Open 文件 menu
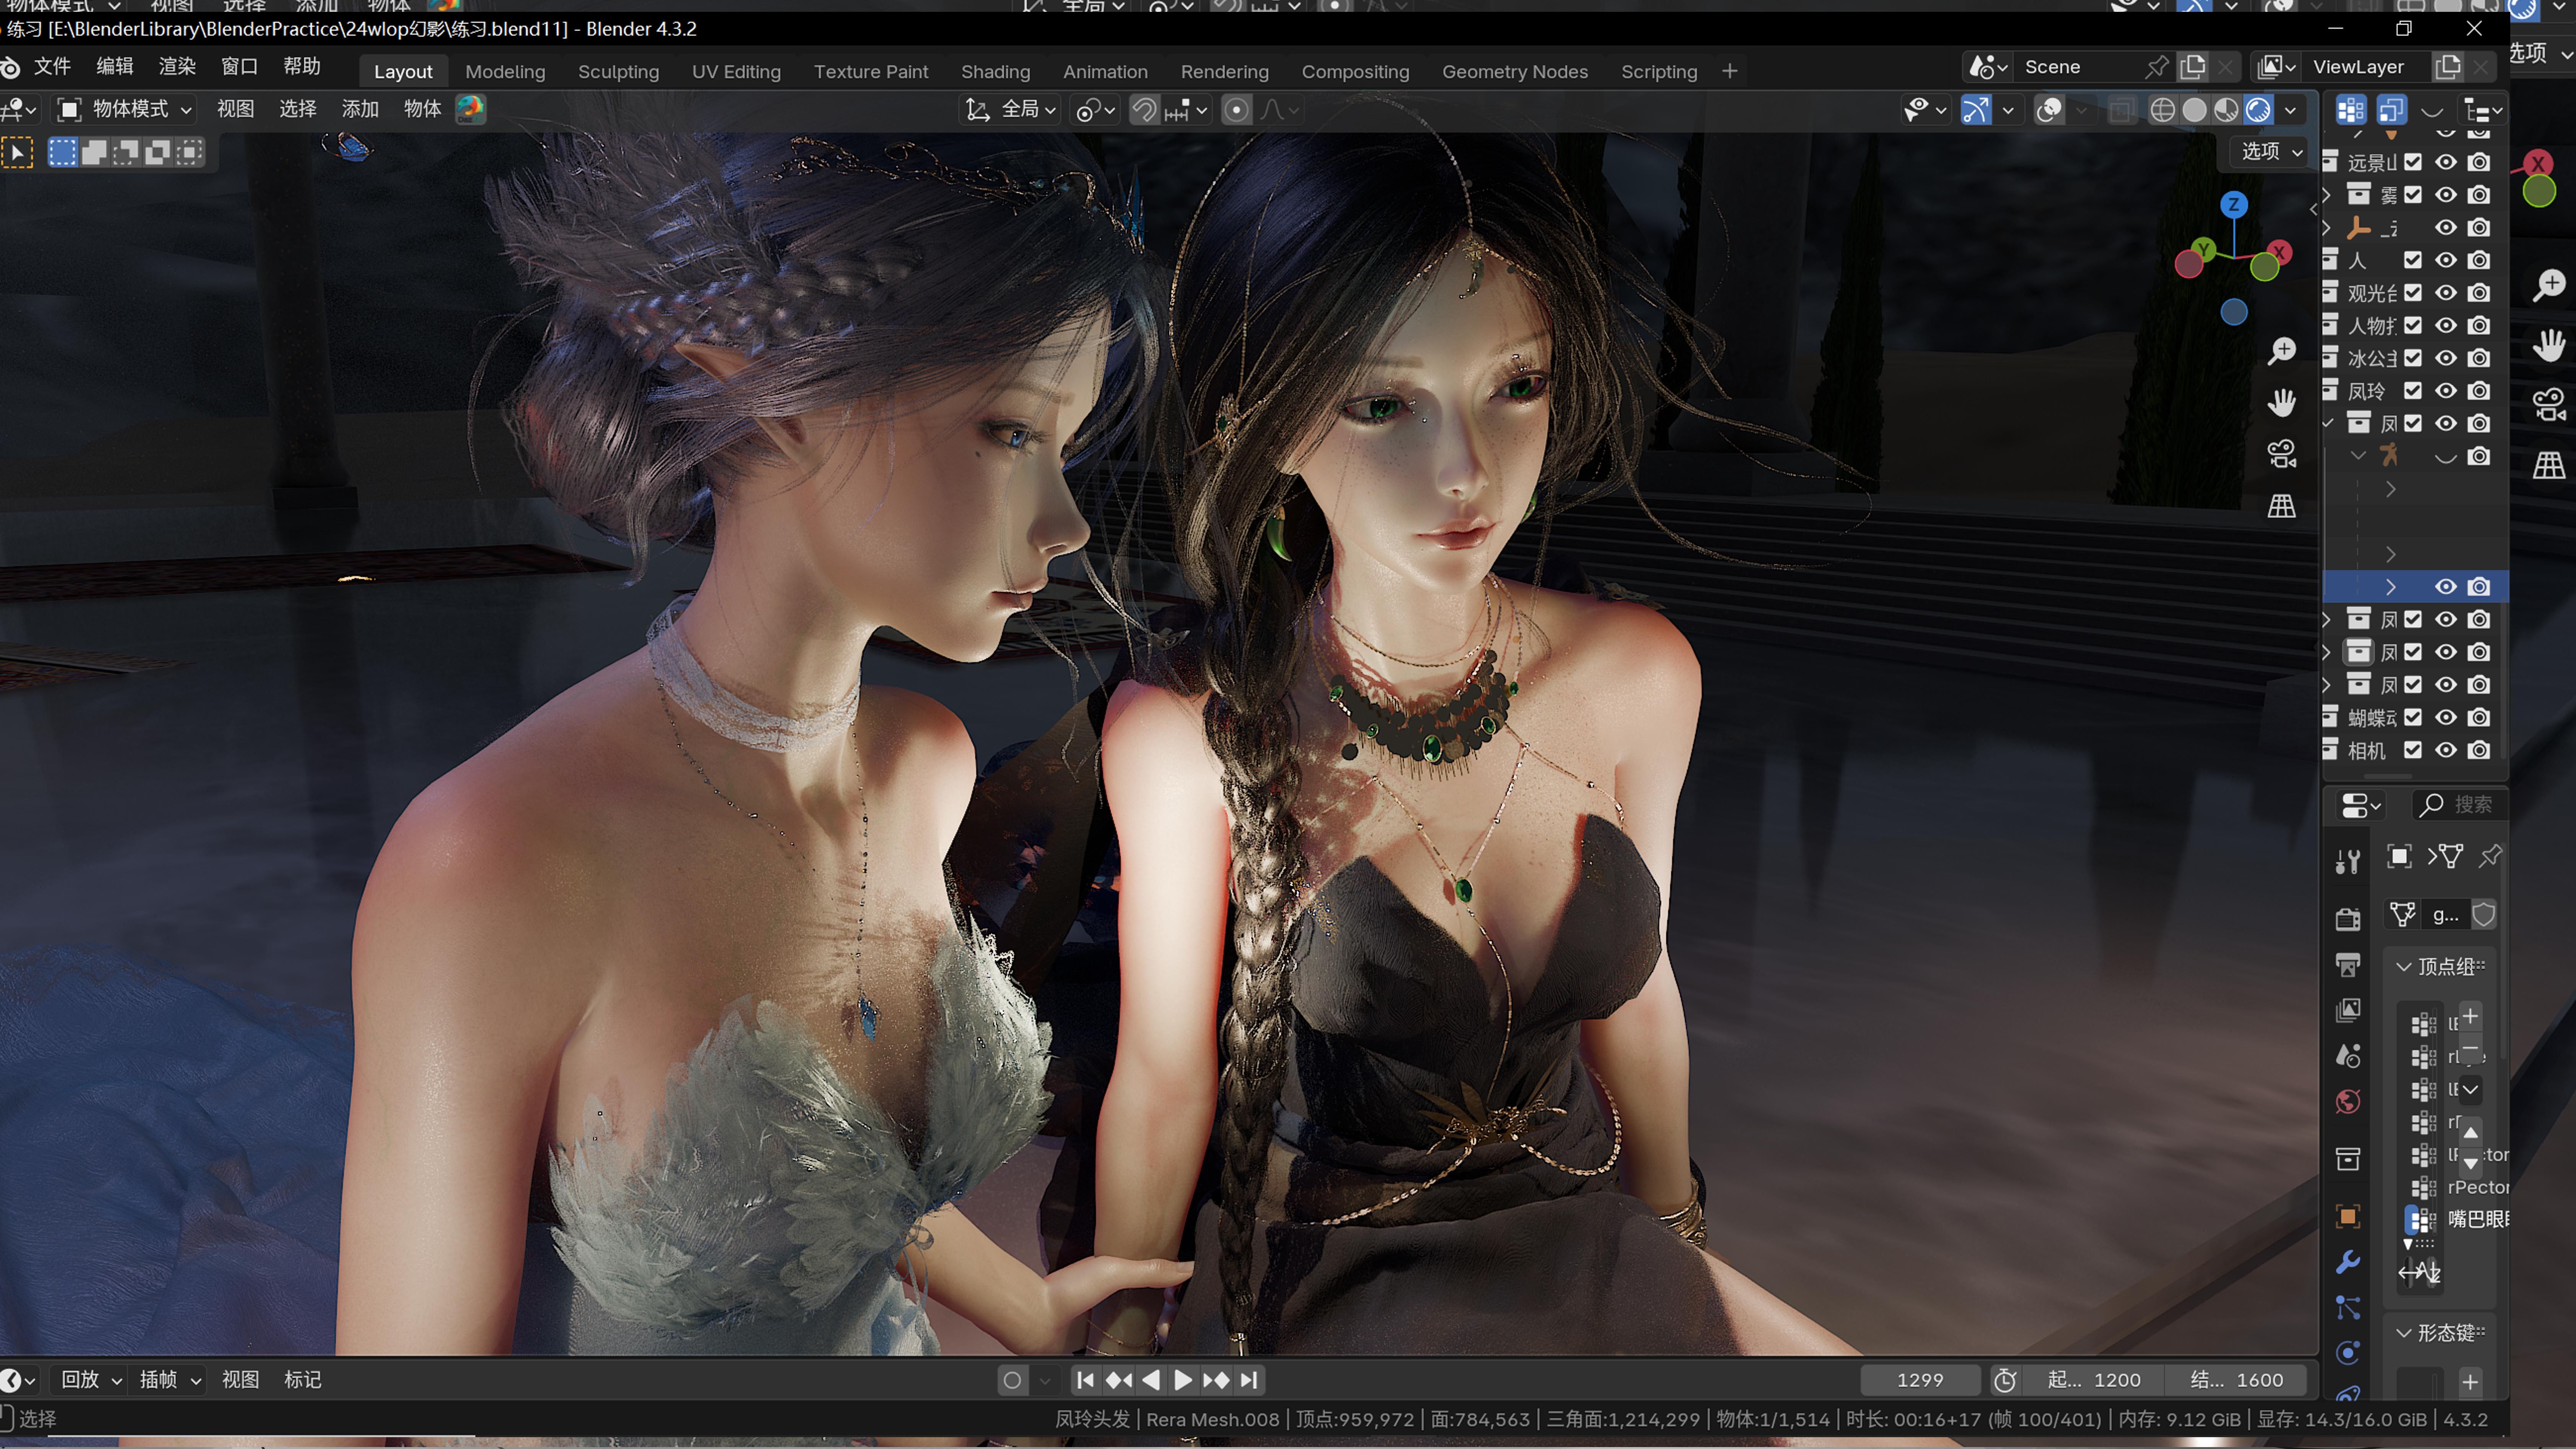This screenshot has width=2576, height=1449. tap(52, 67)
